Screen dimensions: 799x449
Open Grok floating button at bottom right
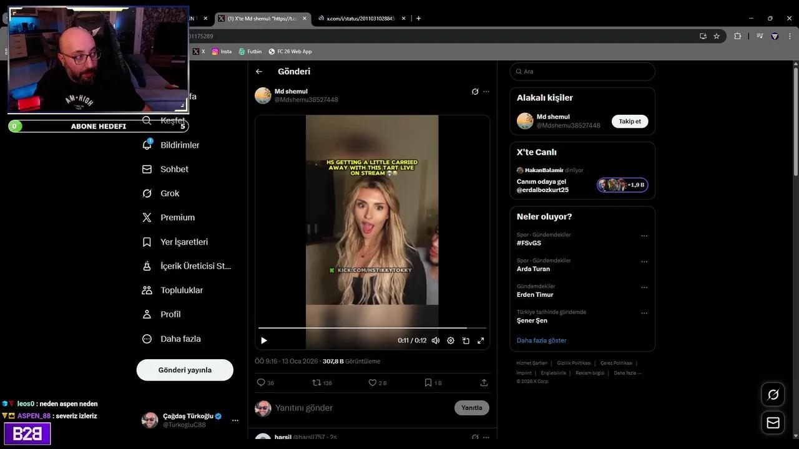773,395
